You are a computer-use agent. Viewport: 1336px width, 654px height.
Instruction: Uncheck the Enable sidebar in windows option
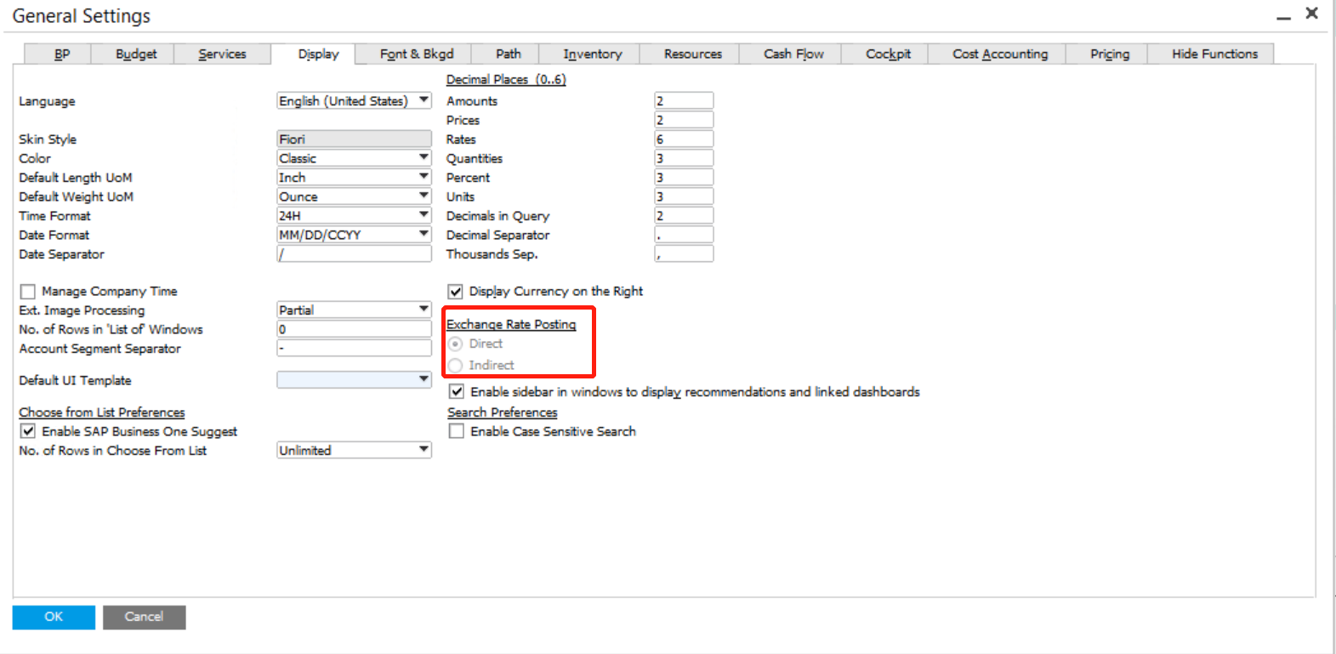[x=457, y=391]
